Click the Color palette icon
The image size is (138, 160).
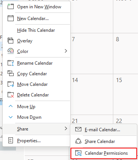coord(11,51)
